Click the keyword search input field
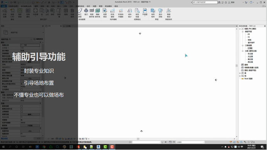 coord(205,2)
